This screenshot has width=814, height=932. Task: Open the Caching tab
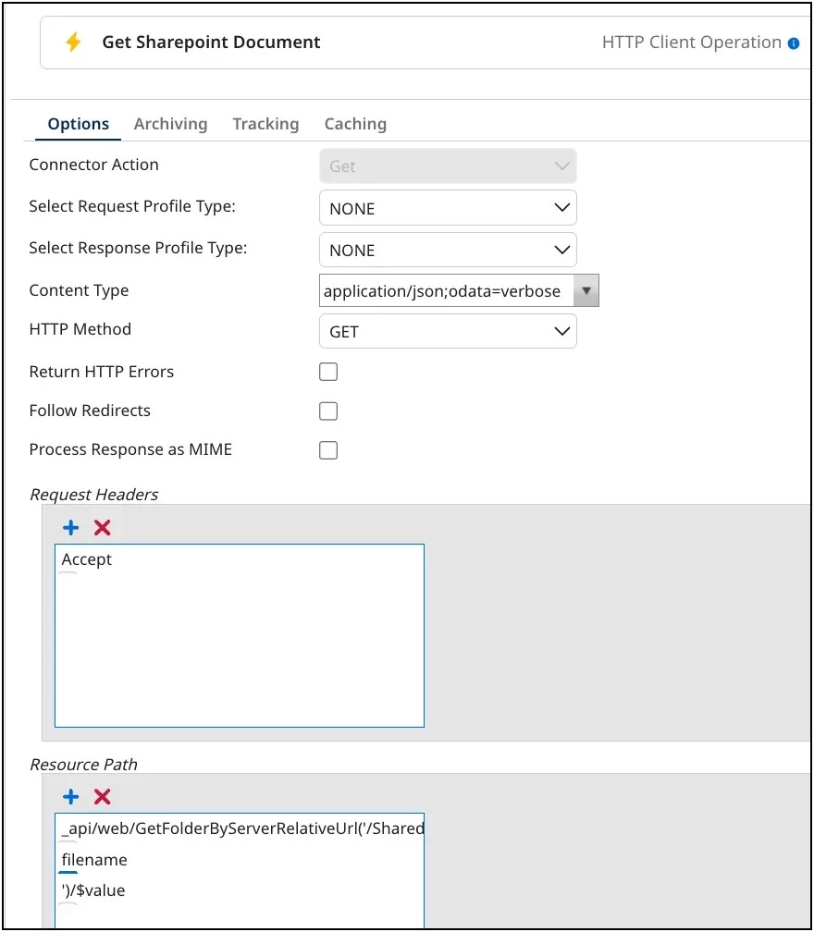click(x=354, y=123)
